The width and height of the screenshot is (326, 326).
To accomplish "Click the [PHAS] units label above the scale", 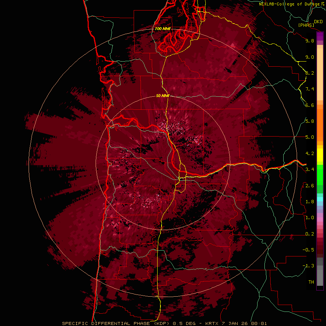I will pyautogui.click(x=306, y=25).
